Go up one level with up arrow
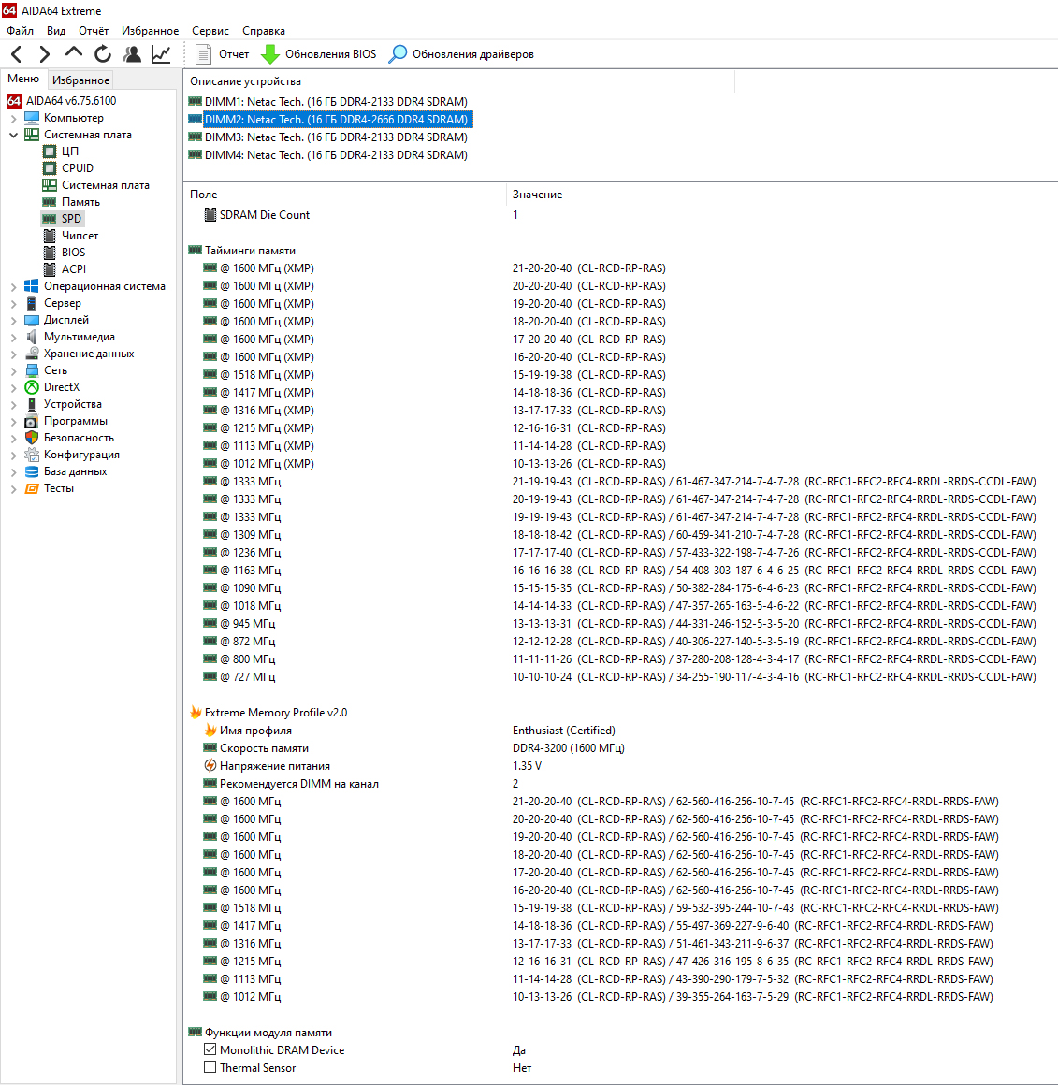This screenshot has width=1058, height=1085. click(x=73, y=53)
